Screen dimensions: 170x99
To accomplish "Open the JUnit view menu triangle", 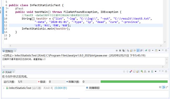I will (160, 71).
